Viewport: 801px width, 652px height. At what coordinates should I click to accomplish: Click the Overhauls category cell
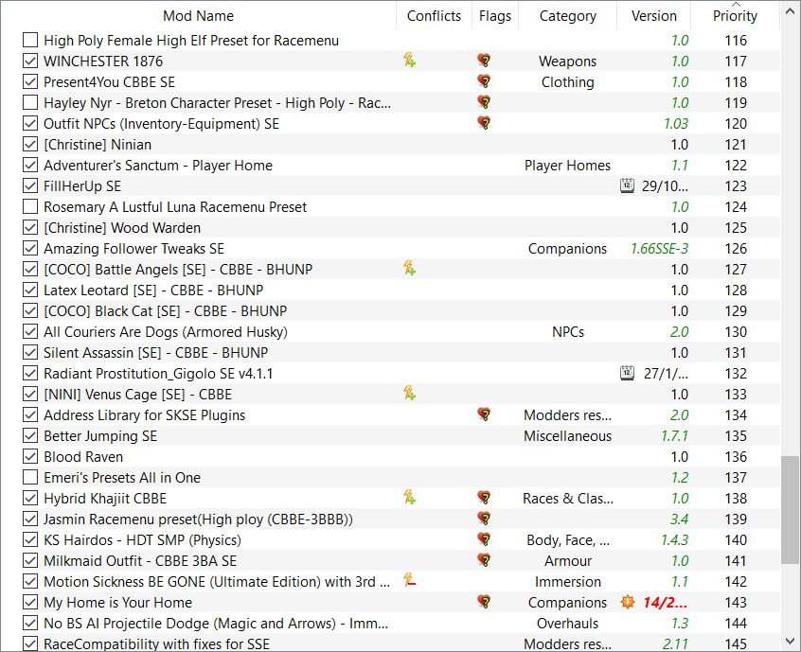tap(567, 624)
